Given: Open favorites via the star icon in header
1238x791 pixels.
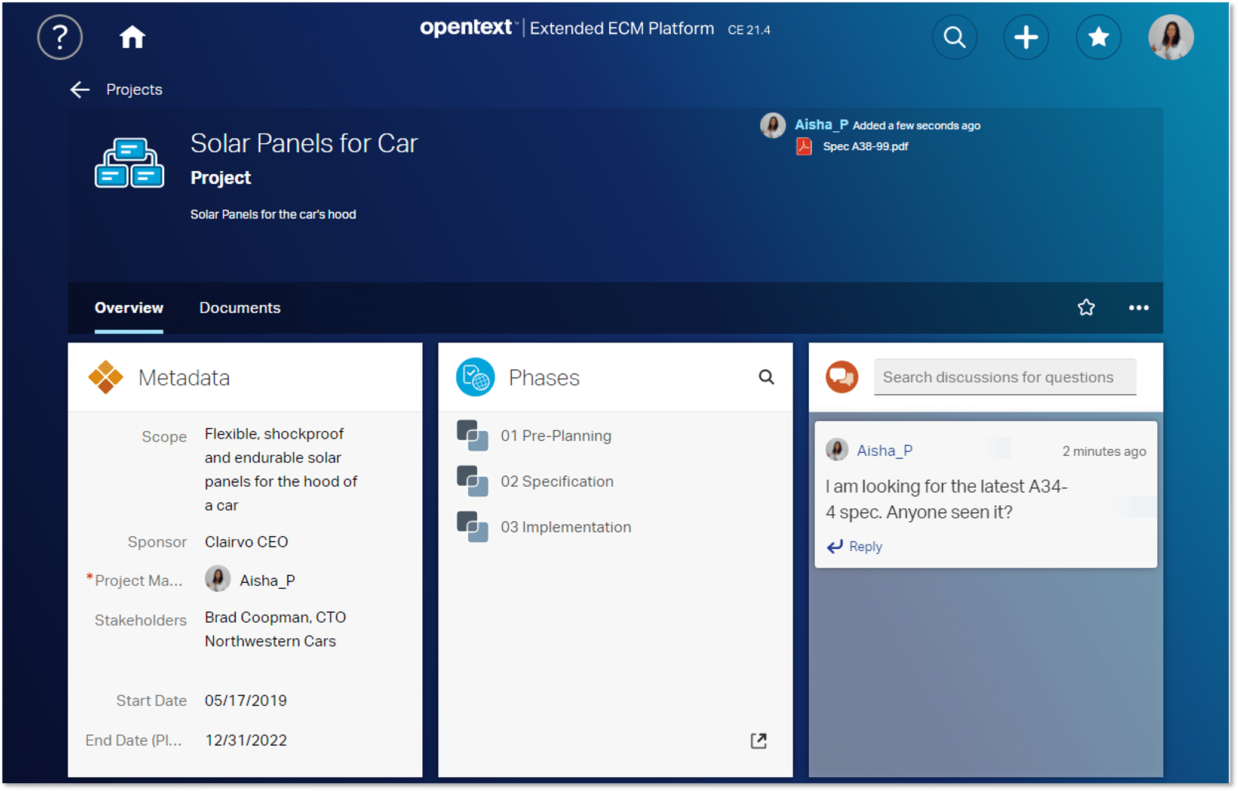Looking at the screenshot, I should click(x=1098, y=37).
